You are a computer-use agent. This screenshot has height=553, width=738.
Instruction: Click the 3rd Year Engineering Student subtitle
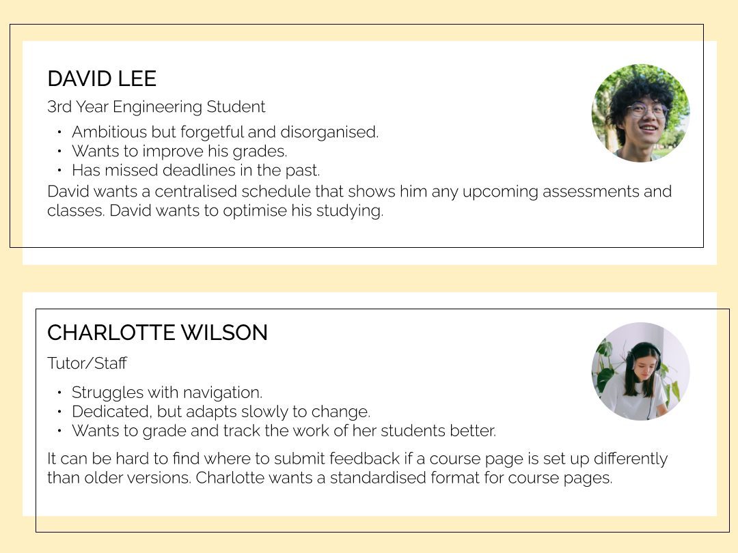(x=156, y=107)
